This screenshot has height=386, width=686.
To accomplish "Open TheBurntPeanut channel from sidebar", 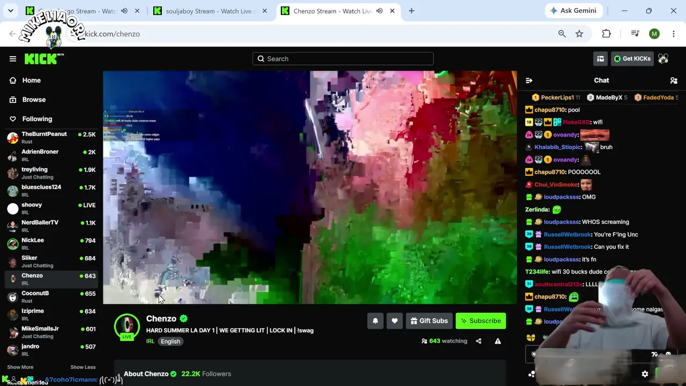I will coord(51,138).
